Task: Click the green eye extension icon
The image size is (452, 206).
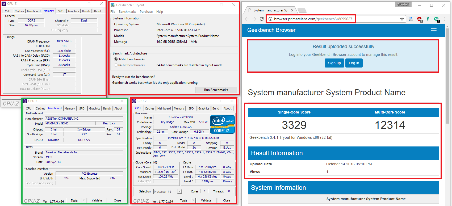Action: click(436, 19)
